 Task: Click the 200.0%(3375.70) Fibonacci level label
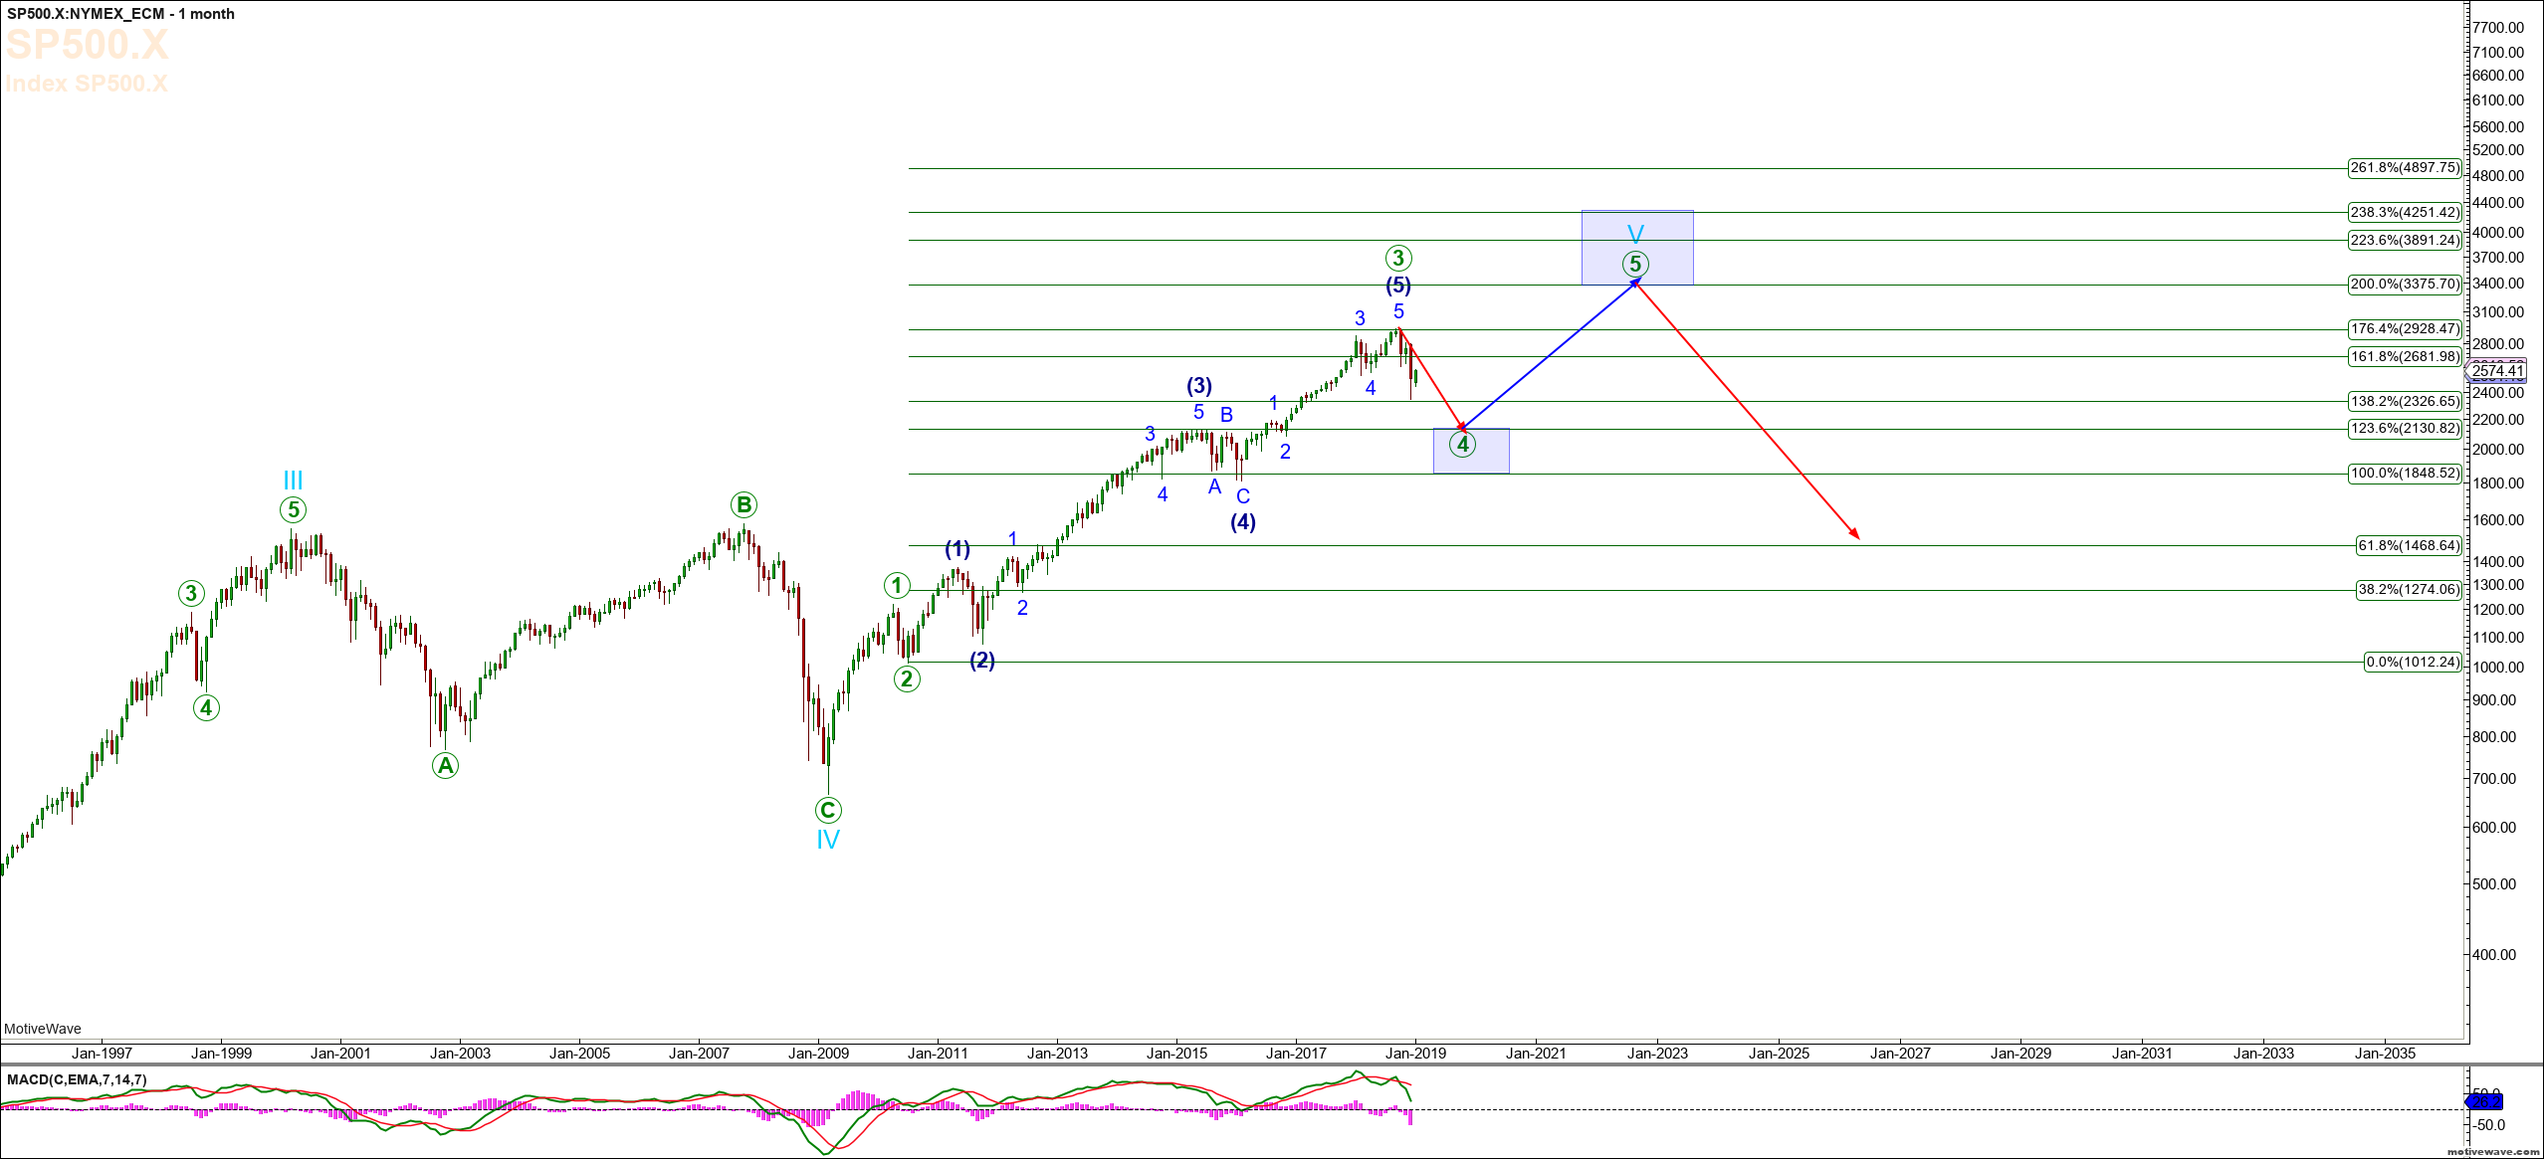(x=2404, y=285)
